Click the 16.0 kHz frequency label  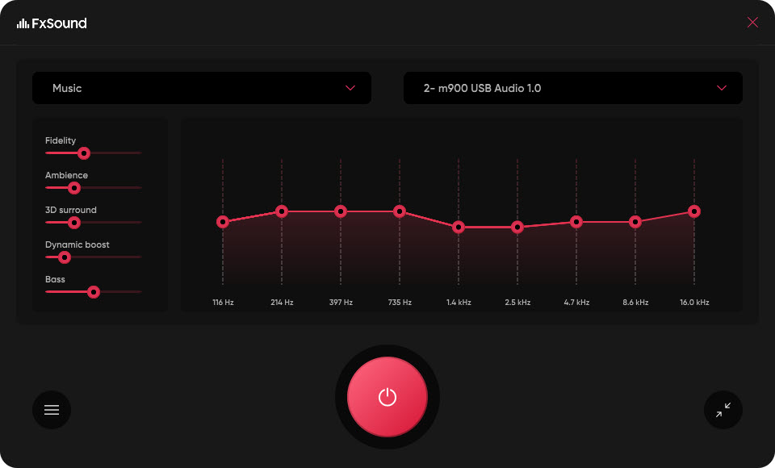point(694,302)
